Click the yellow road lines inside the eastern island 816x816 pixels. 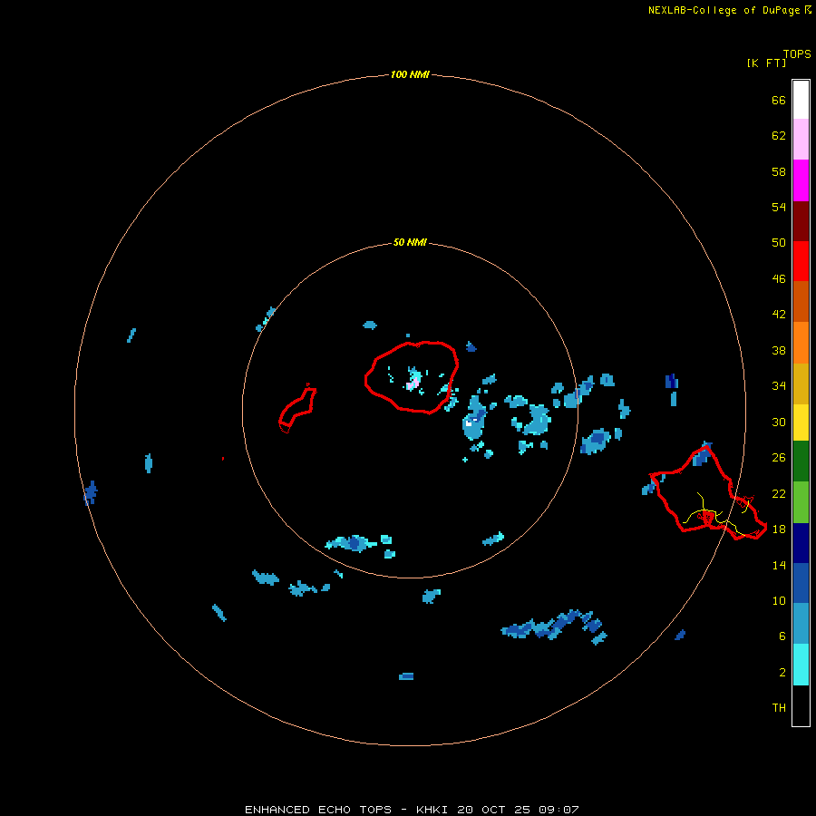(717, 514)
